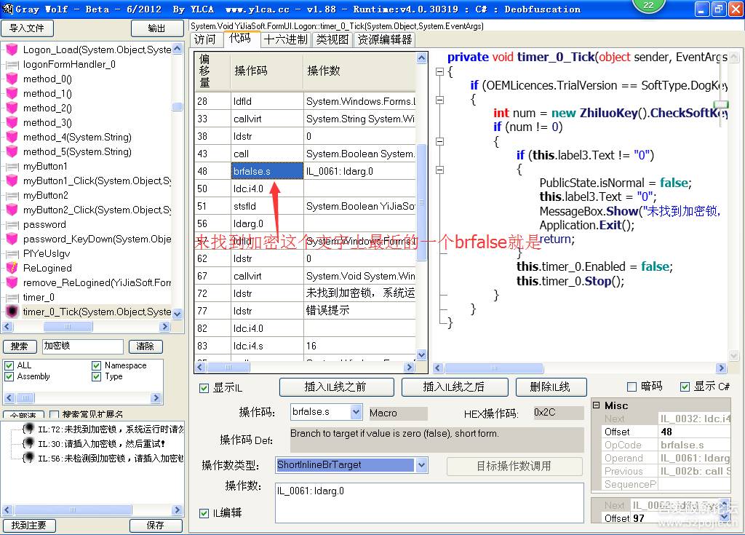Select the timer_0_Tick method icon

point(12,312)
